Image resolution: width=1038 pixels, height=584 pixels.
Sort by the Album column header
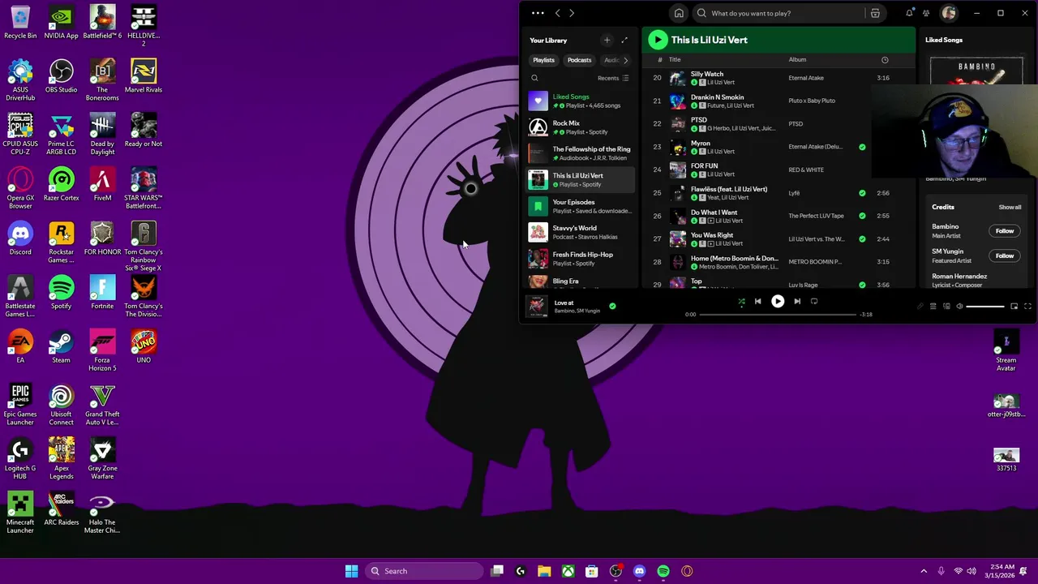pos(797,59)
